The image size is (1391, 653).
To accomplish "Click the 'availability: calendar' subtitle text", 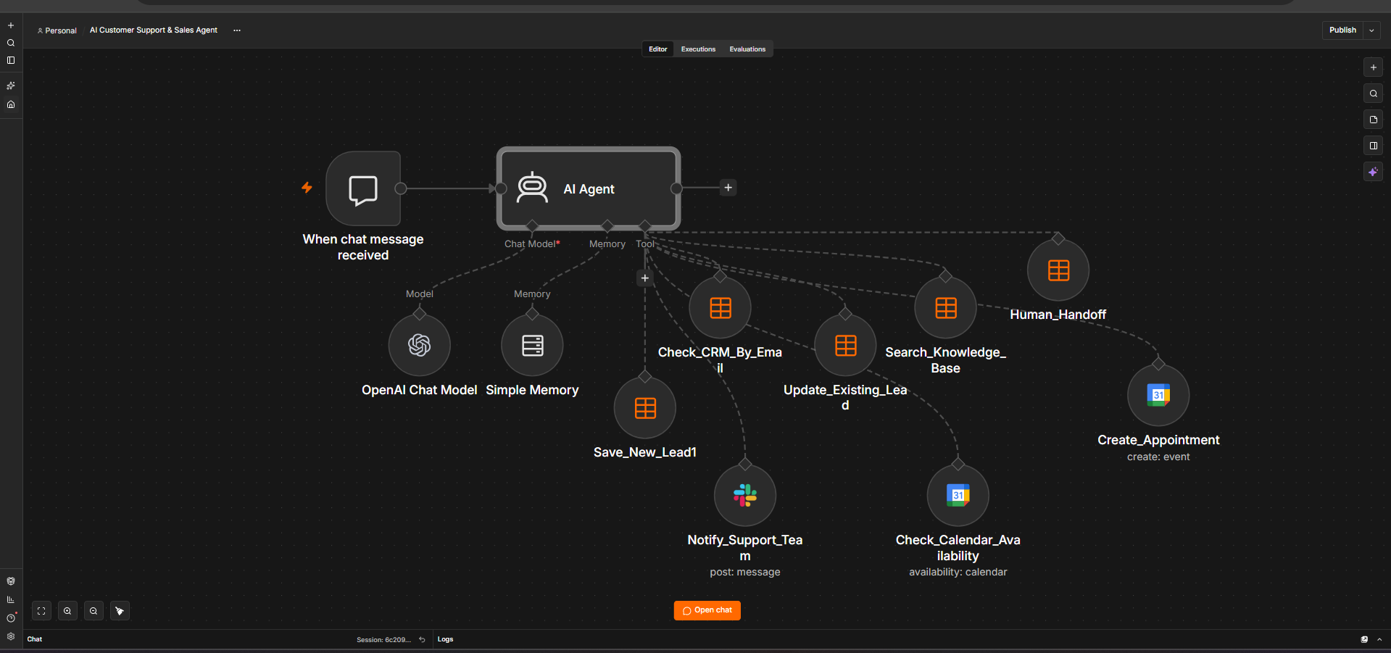I will tap(958, 572).
